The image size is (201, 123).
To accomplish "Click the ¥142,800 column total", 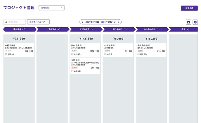I will coord(86,39).
